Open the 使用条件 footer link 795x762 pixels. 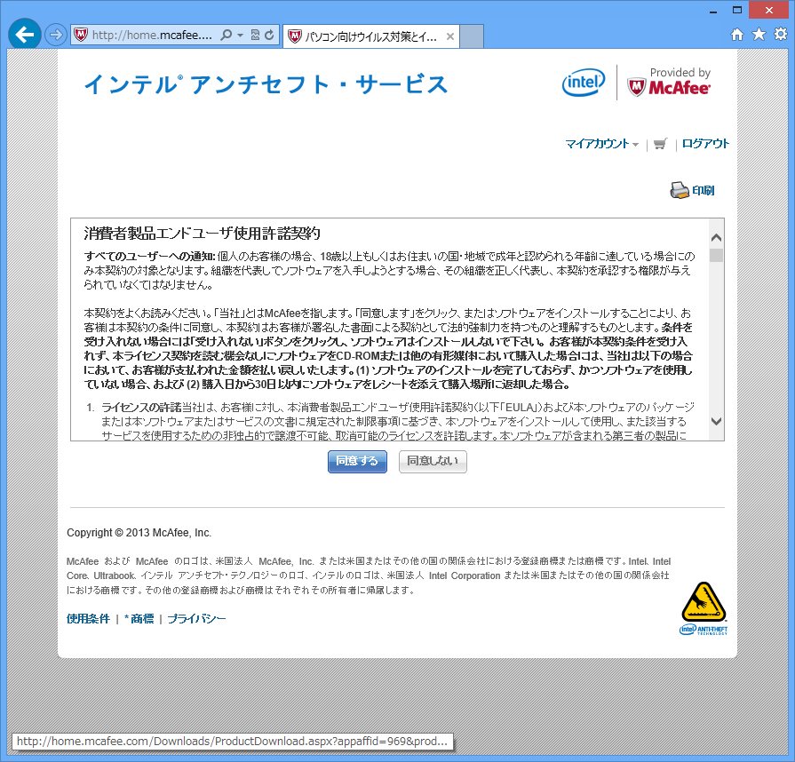pos(88,618)
